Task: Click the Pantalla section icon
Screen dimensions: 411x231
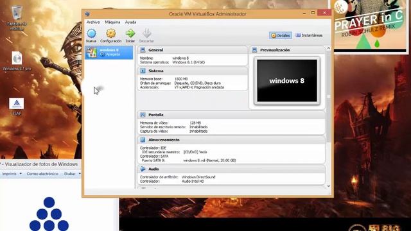Action: [x=143, y=115]
